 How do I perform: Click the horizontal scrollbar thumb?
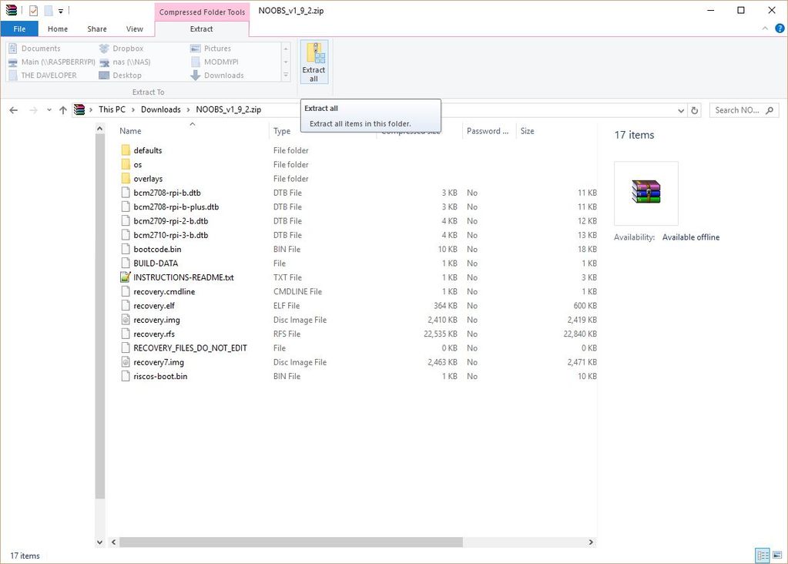[x=291, y=542]
